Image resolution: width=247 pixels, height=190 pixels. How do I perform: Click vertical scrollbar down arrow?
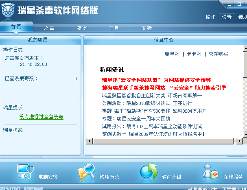(245, 134)
